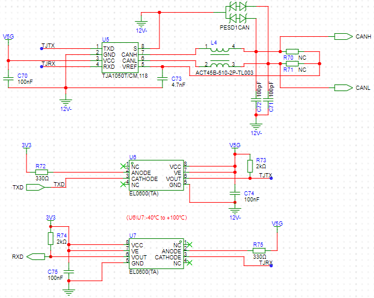
Task: Select the 330Ω value under R72
Action: pos(42,178)
